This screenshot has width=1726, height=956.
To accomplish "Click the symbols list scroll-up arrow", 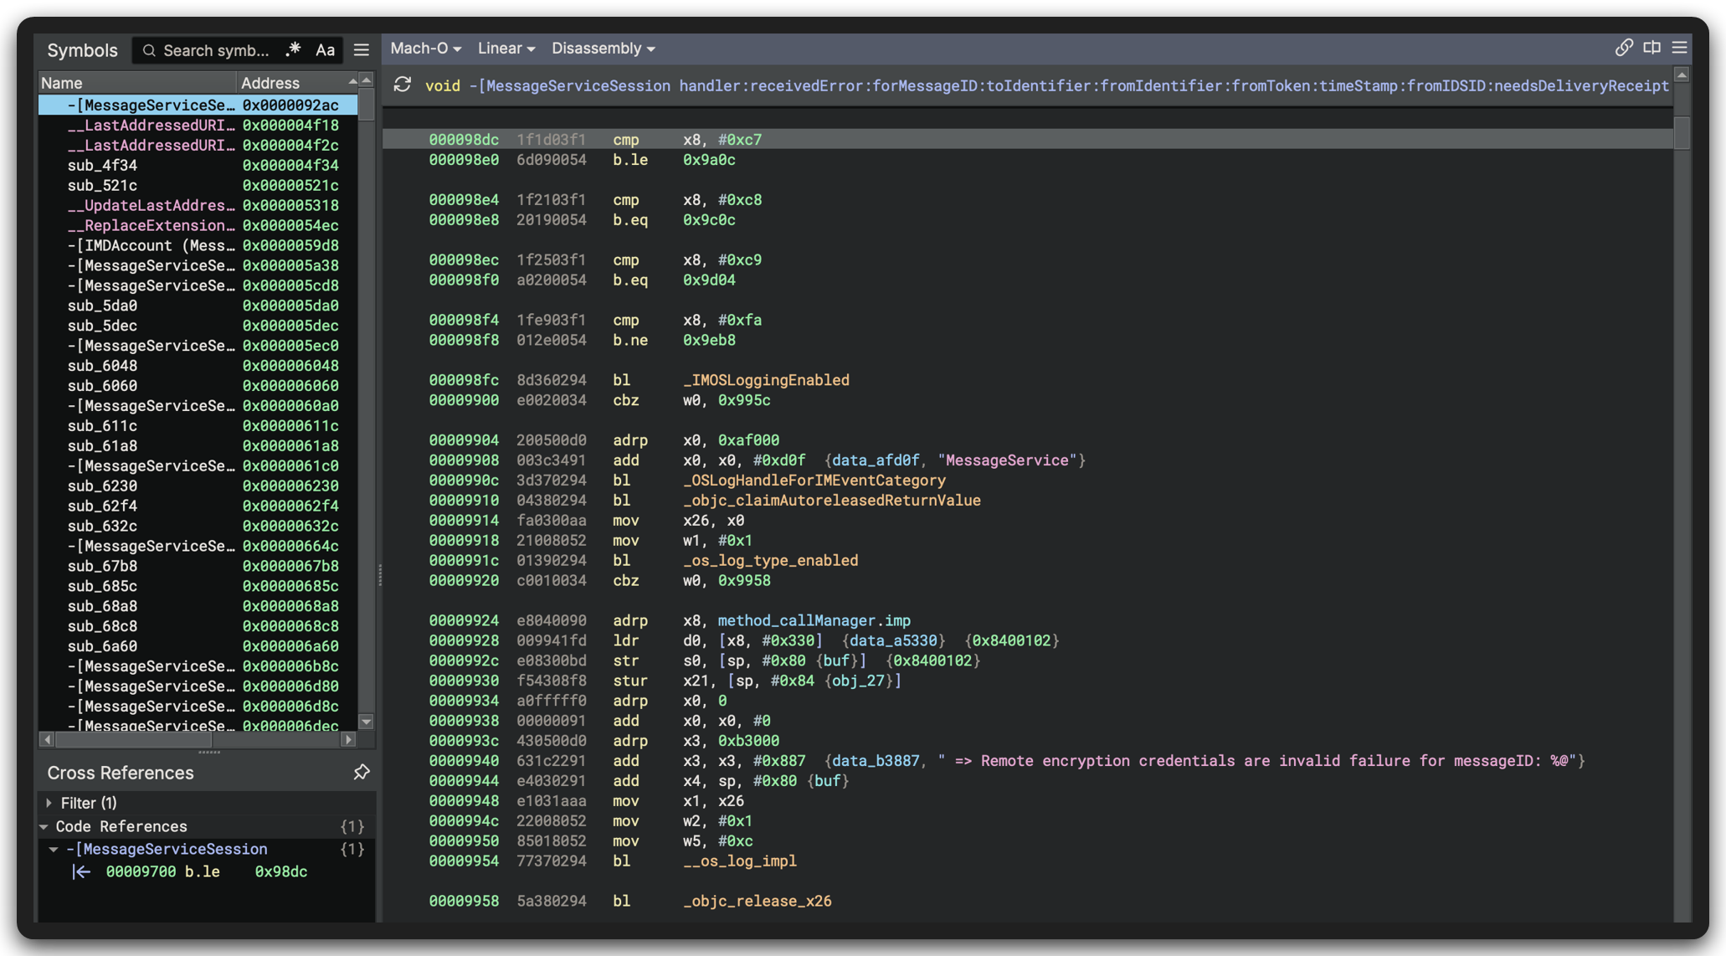I will point(366,81).
